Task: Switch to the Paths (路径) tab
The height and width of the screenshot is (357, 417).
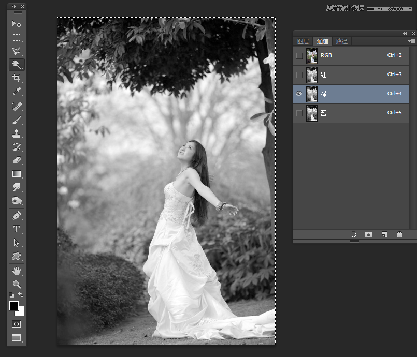Action: coord(342,41)
